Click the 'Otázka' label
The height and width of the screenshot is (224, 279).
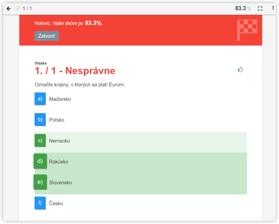tap(40, 63)
